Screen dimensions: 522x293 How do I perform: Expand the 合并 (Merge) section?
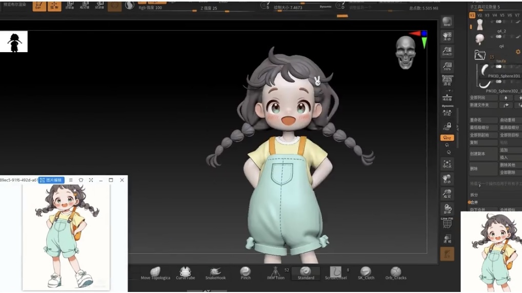tap(474, 202)
